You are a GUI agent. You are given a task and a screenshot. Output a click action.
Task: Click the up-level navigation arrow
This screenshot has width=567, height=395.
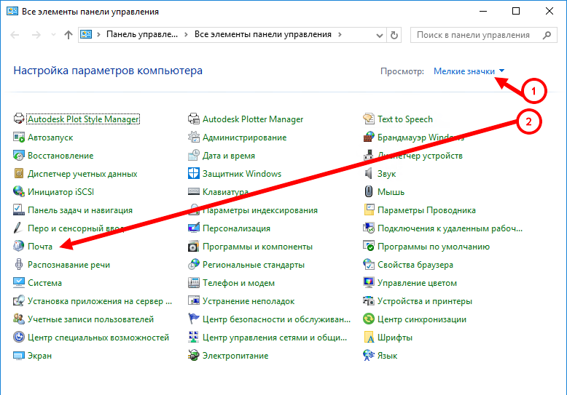(x=68, y=35)
